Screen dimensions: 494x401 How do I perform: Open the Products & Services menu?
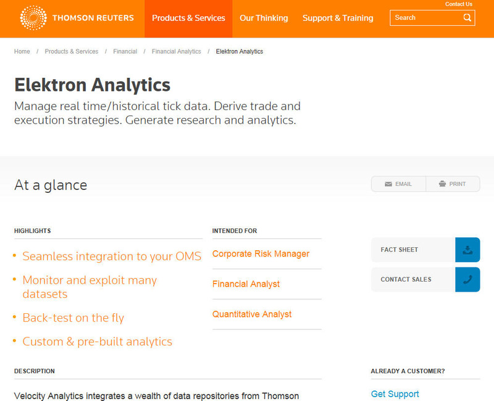tap(188, 19)
